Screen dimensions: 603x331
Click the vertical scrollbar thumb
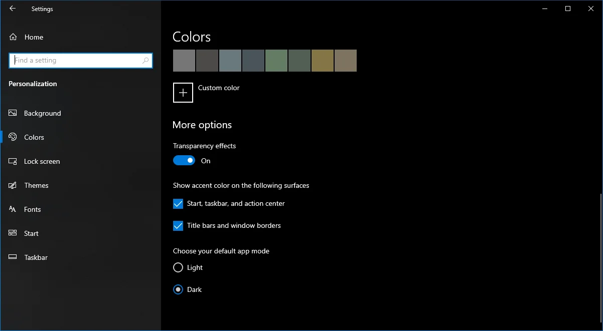600,258
